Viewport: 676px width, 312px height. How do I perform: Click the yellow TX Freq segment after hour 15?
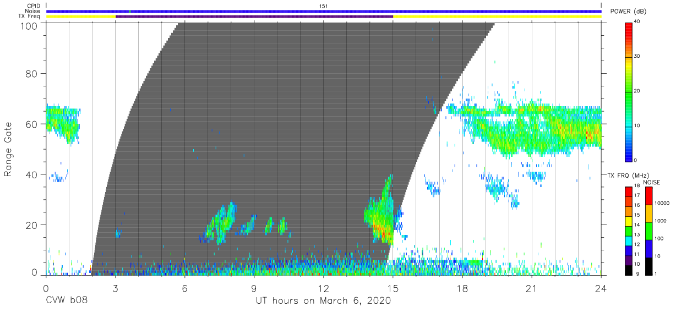[x=497, y=17]
